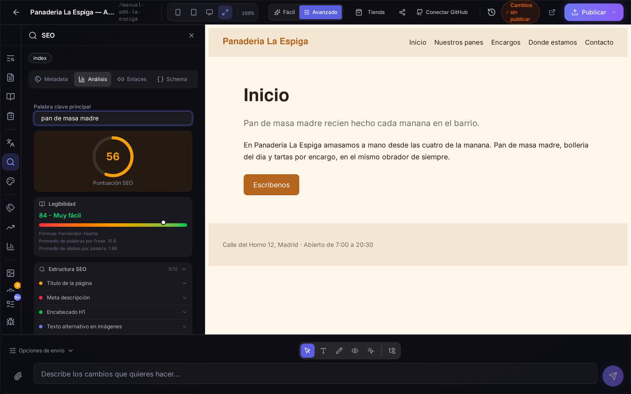The width and height of the screenshot is (631, 394).
Task: Expand Título de la página row
Action: (113, 283)
